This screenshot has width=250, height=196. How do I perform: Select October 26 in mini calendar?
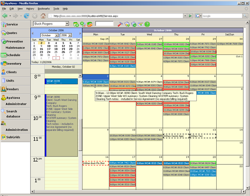click(x=63, y=52)
